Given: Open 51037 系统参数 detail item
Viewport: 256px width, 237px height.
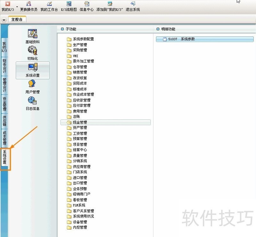Looking at the screenshot, I should [182, 39].
